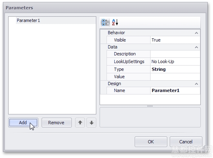The height and width of the screenshot is (158, 213).
Task: Edit the Name field showing Parameter1
Action: [175, 90]
